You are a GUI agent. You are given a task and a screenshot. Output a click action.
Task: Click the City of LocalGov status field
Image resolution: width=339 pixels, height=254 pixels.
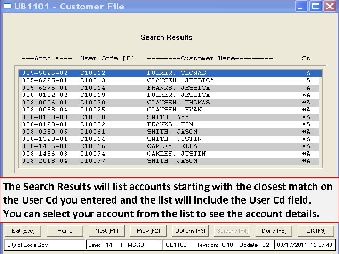tap(45, 245)
